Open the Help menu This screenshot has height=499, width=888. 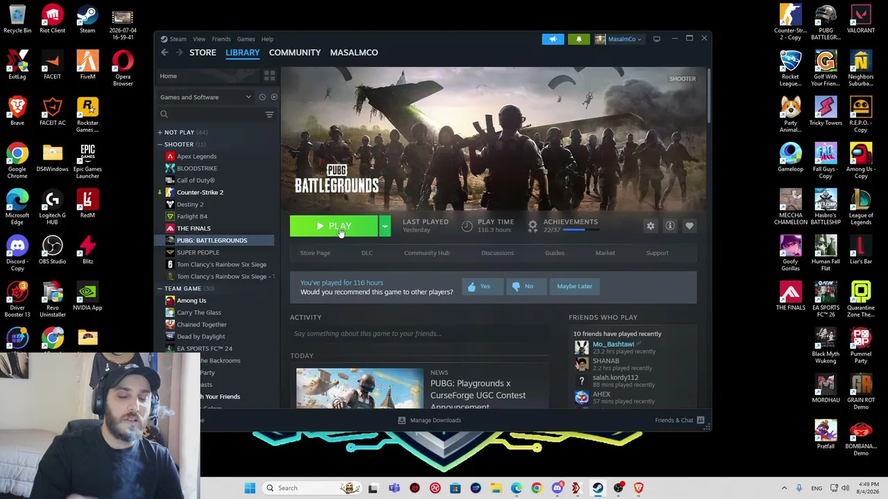[x=267, y=39]
